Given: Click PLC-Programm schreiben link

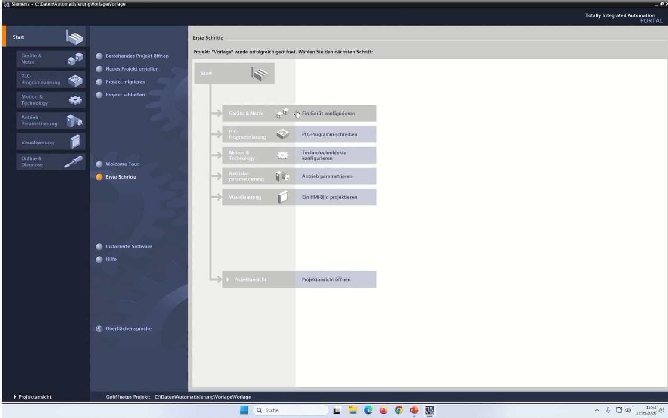Looking at the screenshot, I should pos(330,134).
